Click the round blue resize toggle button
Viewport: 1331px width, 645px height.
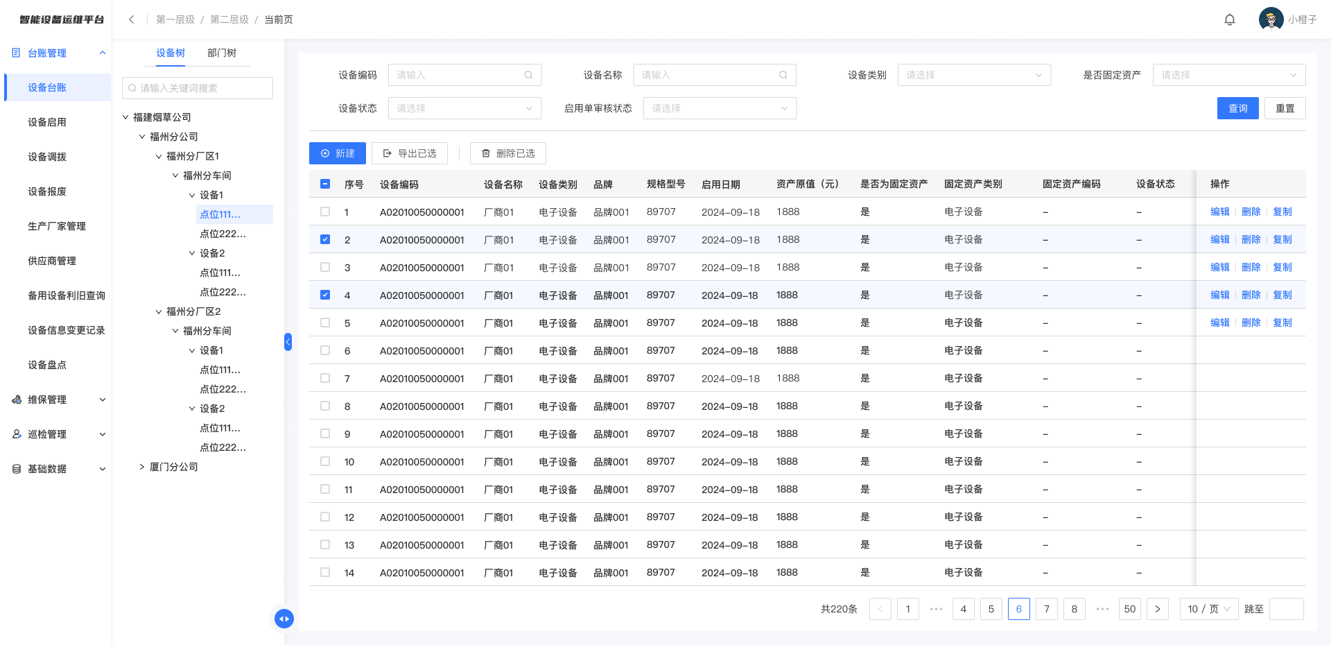point(284,619)
